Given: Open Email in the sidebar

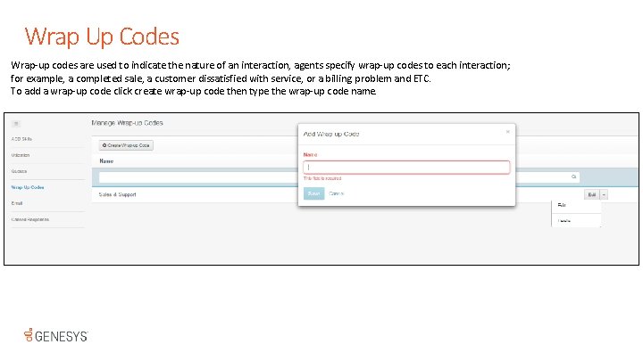Looking at the screenshot, I should click(x=17, y=203).
